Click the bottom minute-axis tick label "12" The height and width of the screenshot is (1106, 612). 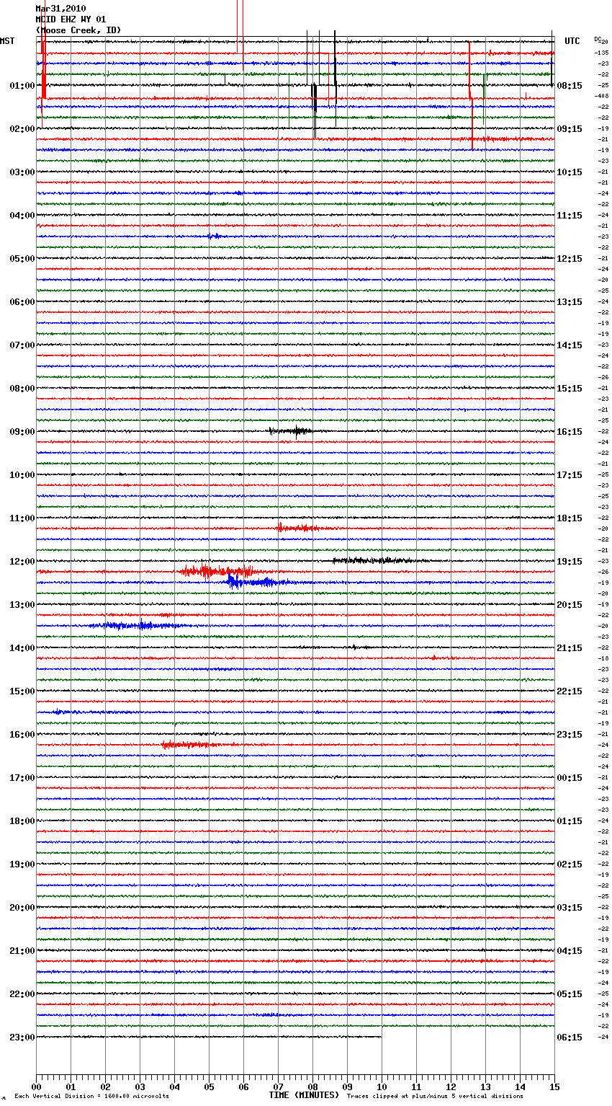[451, 1087]
